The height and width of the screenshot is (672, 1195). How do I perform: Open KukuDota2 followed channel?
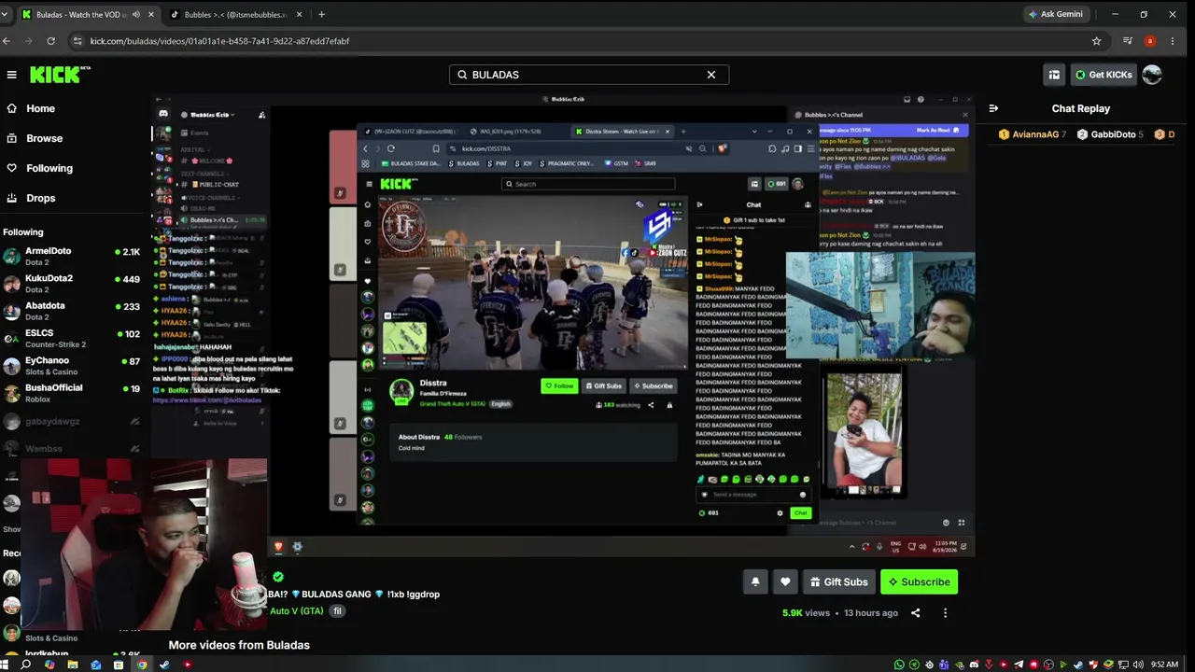(73, 283)
